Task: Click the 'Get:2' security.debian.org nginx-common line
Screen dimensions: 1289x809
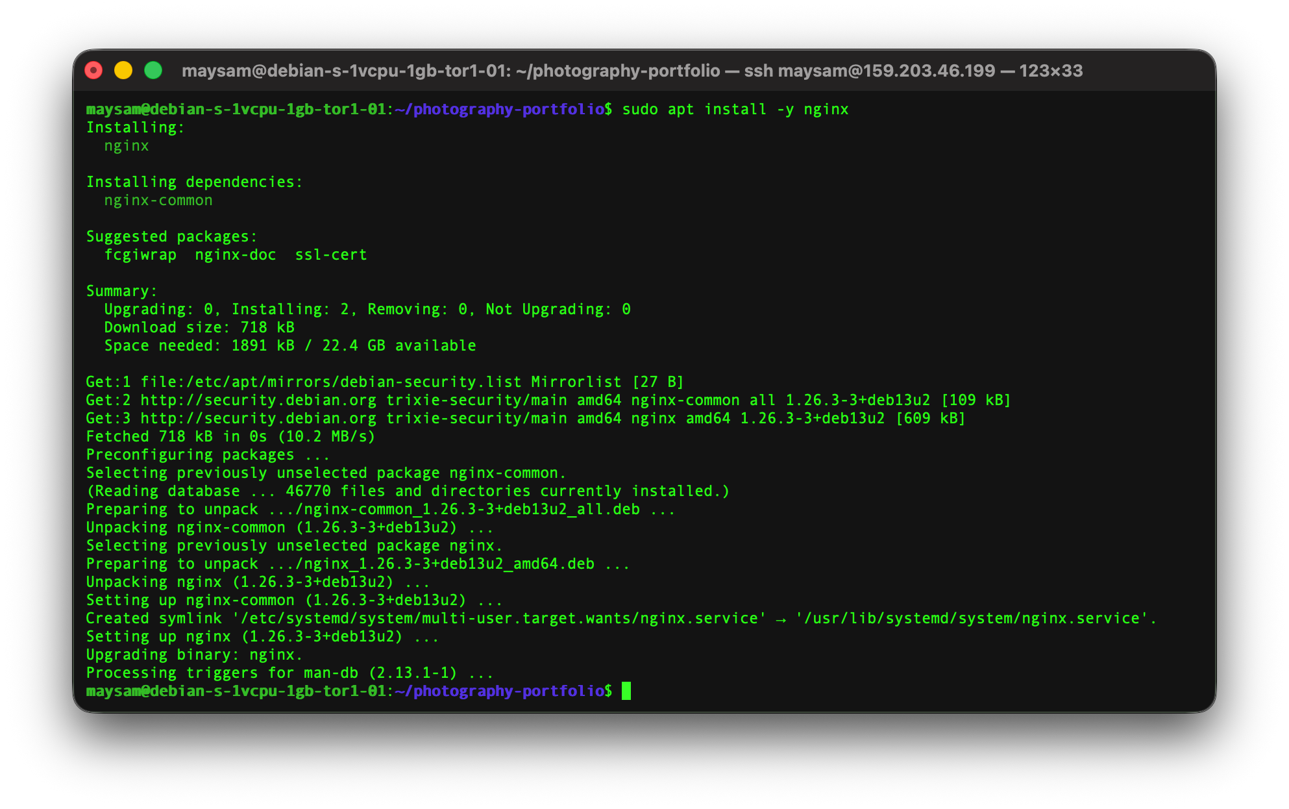Action: coord(548,400)
